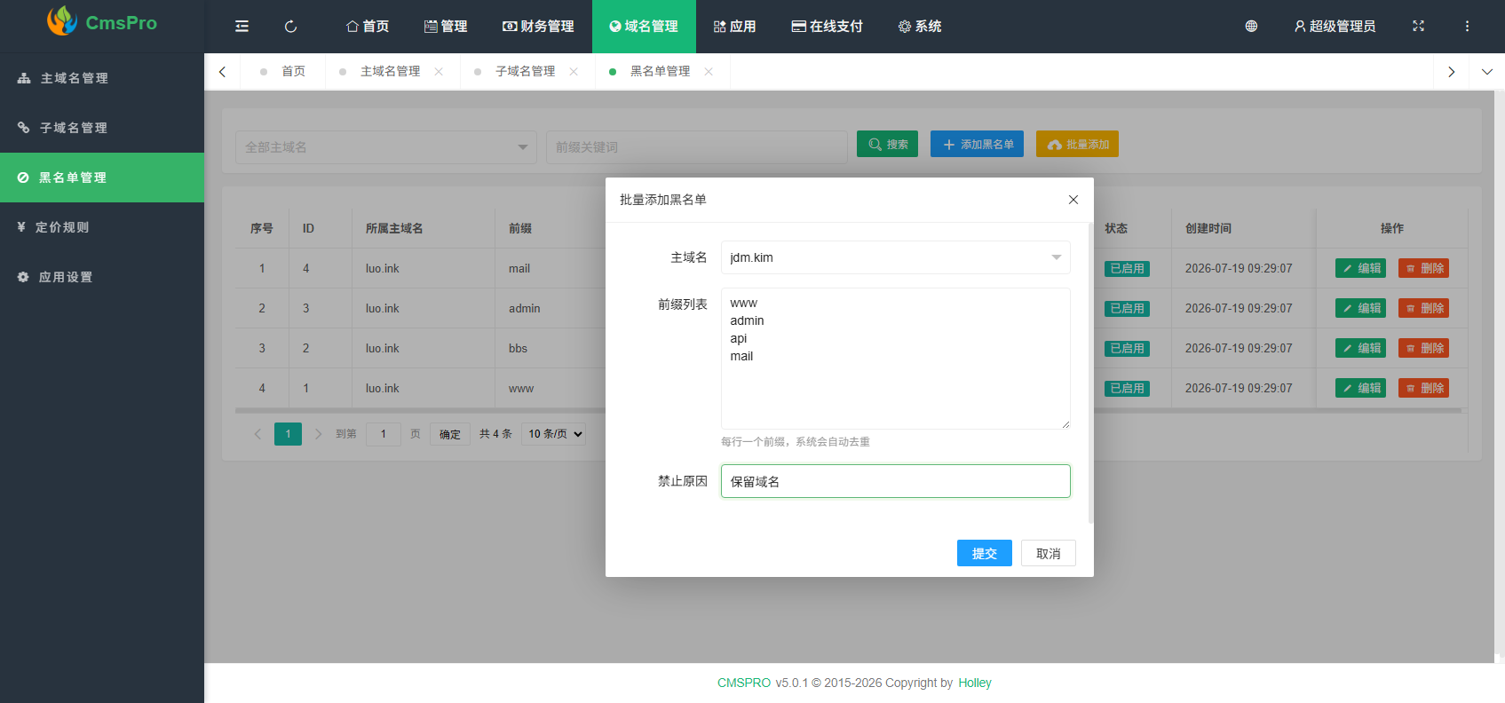Submit the dialog with 提交
This screenshot has height=703, width=1505.
(985, 553)
